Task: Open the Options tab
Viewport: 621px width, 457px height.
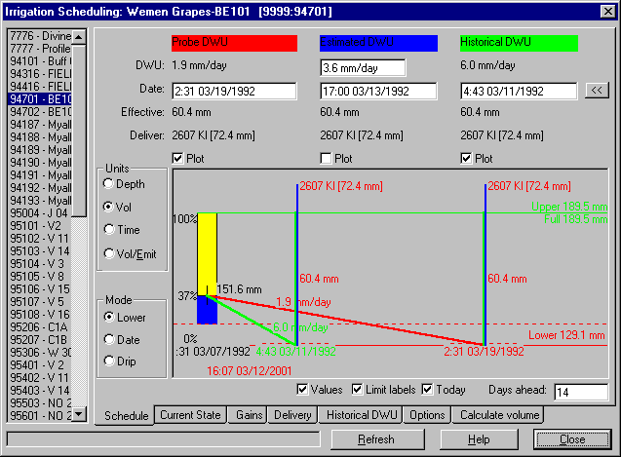Action: 427,415
